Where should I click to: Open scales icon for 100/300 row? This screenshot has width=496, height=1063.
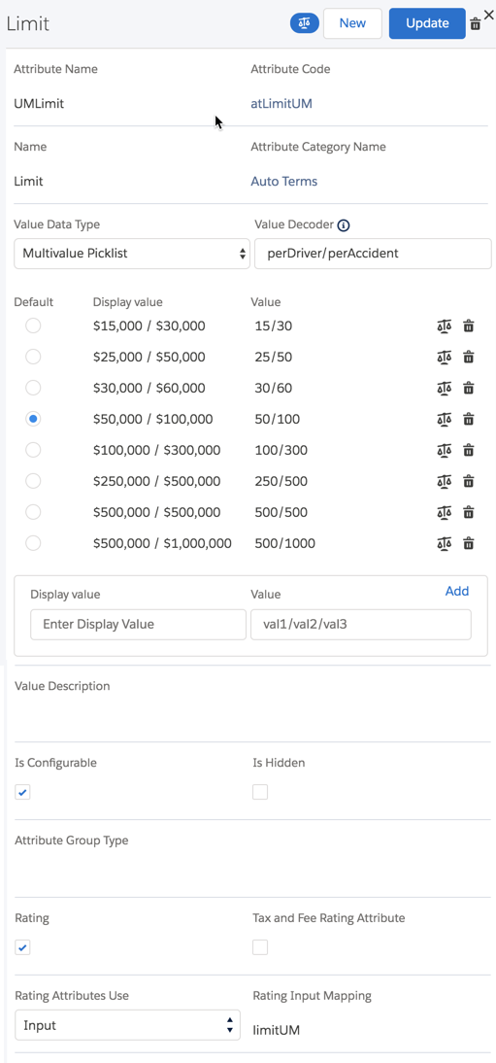pos(444,450)
